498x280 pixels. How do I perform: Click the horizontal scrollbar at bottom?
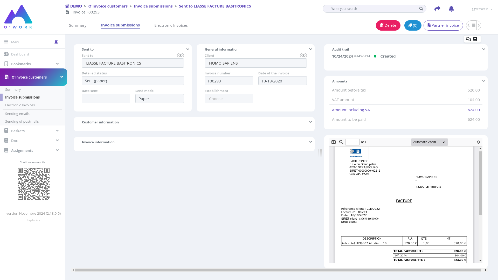tap(278, 270)
